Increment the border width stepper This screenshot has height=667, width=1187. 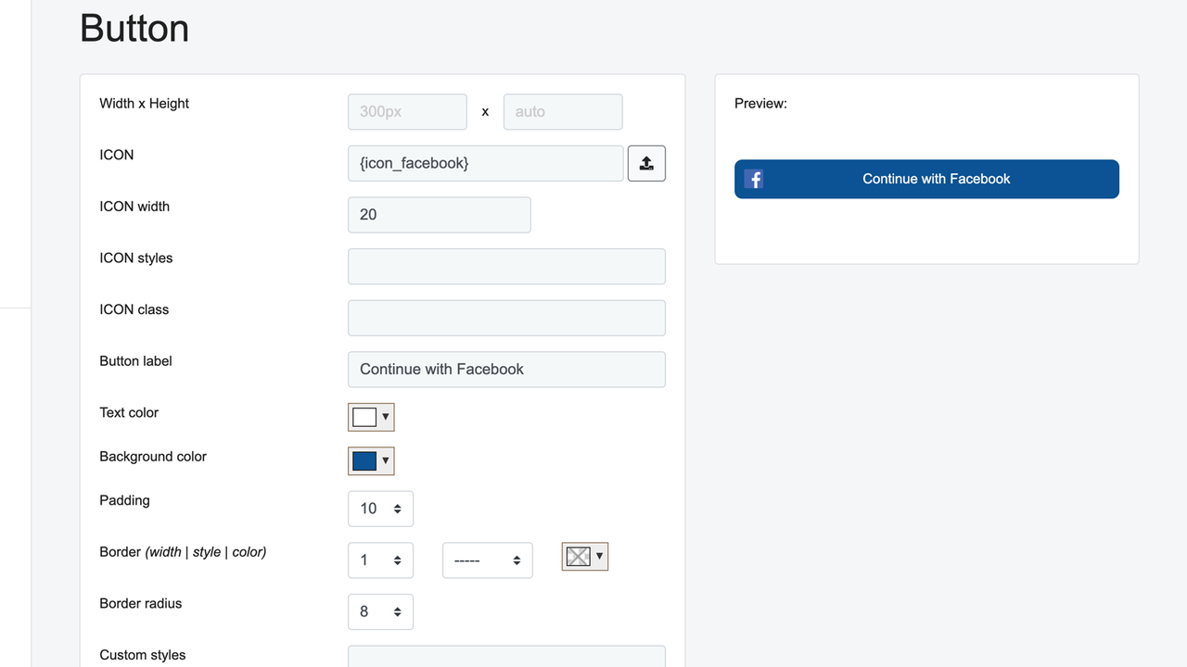(x=398, y=555)
